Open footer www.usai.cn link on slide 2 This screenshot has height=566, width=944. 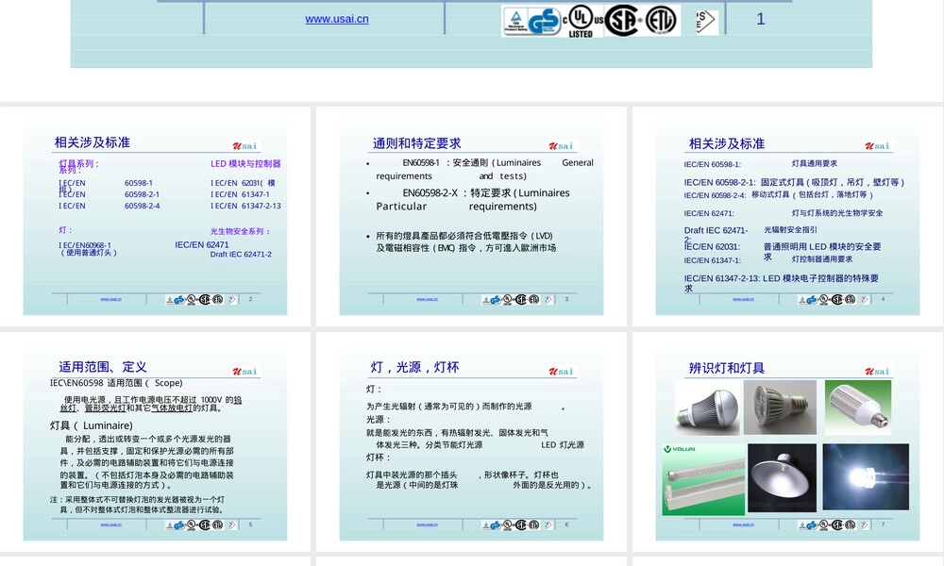110,299
